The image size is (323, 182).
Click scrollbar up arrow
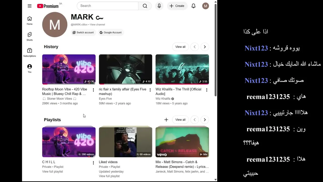click(x=216, y=2)
